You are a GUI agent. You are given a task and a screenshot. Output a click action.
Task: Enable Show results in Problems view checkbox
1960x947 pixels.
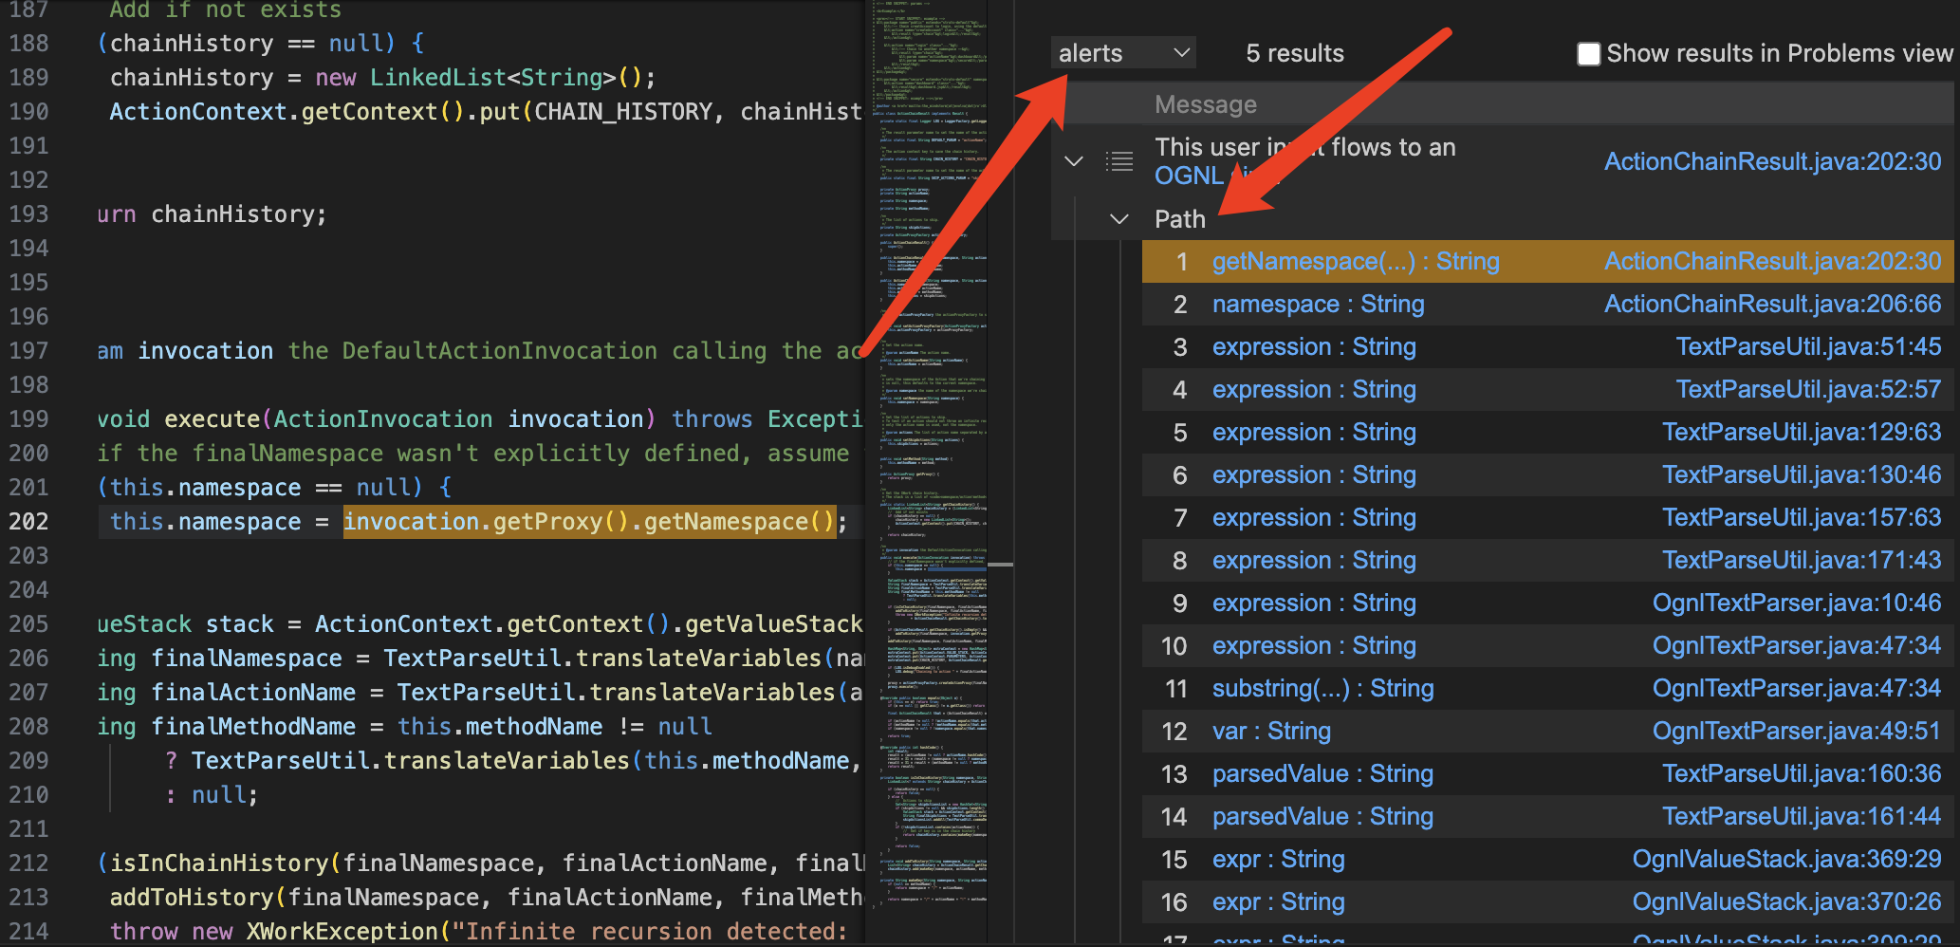[1588, 54]
